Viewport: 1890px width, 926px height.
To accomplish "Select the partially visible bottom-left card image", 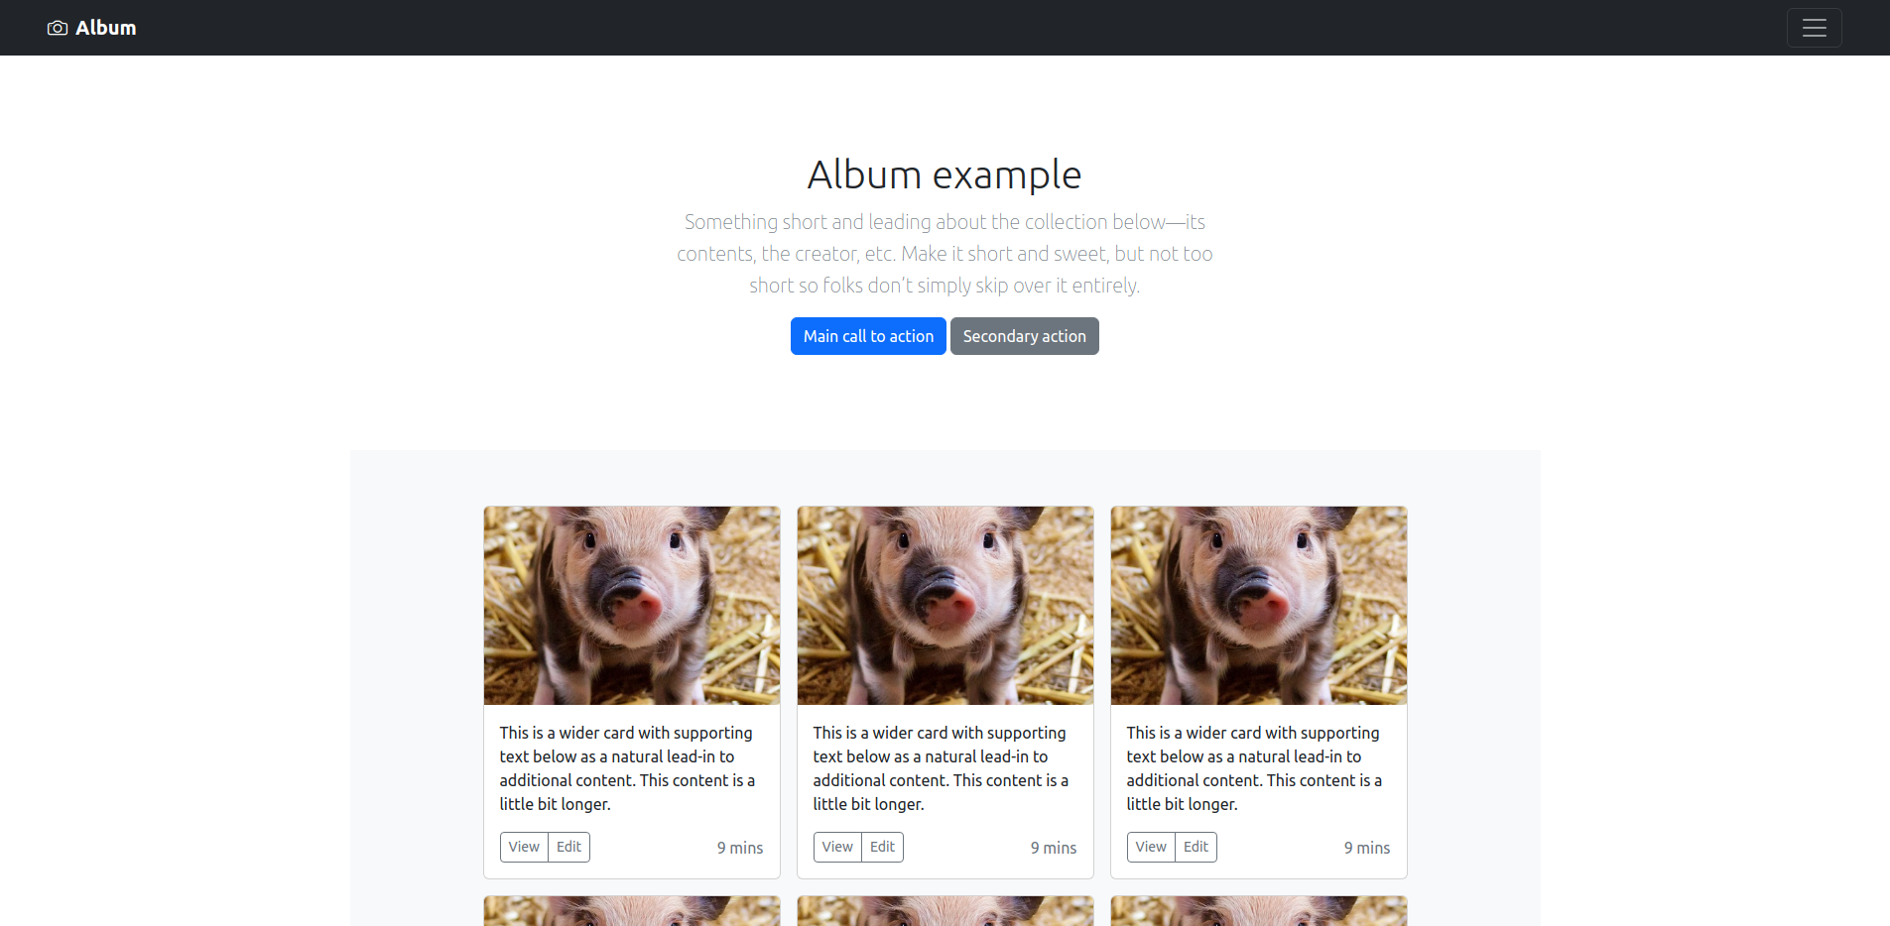I will (632, 911).
